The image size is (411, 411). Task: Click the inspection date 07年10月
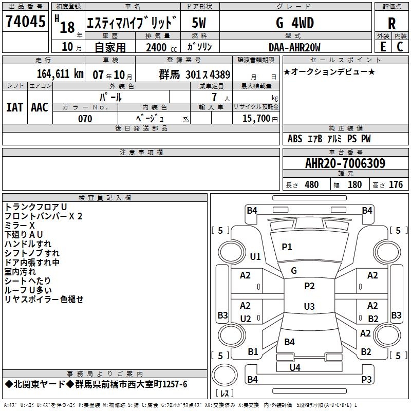point(113,75)
